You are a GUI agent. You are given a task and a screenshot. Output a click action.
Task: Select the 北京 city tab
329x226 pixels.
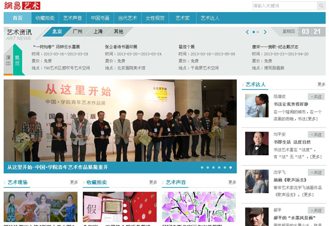[57, 31]
